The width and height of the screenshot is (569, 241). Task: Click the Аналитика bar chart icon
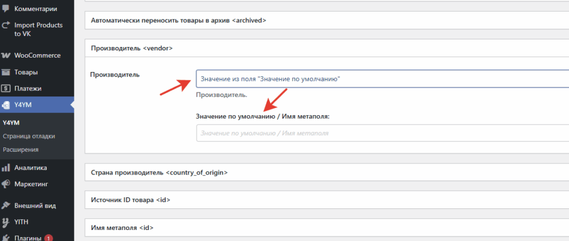tap(6, 168)
